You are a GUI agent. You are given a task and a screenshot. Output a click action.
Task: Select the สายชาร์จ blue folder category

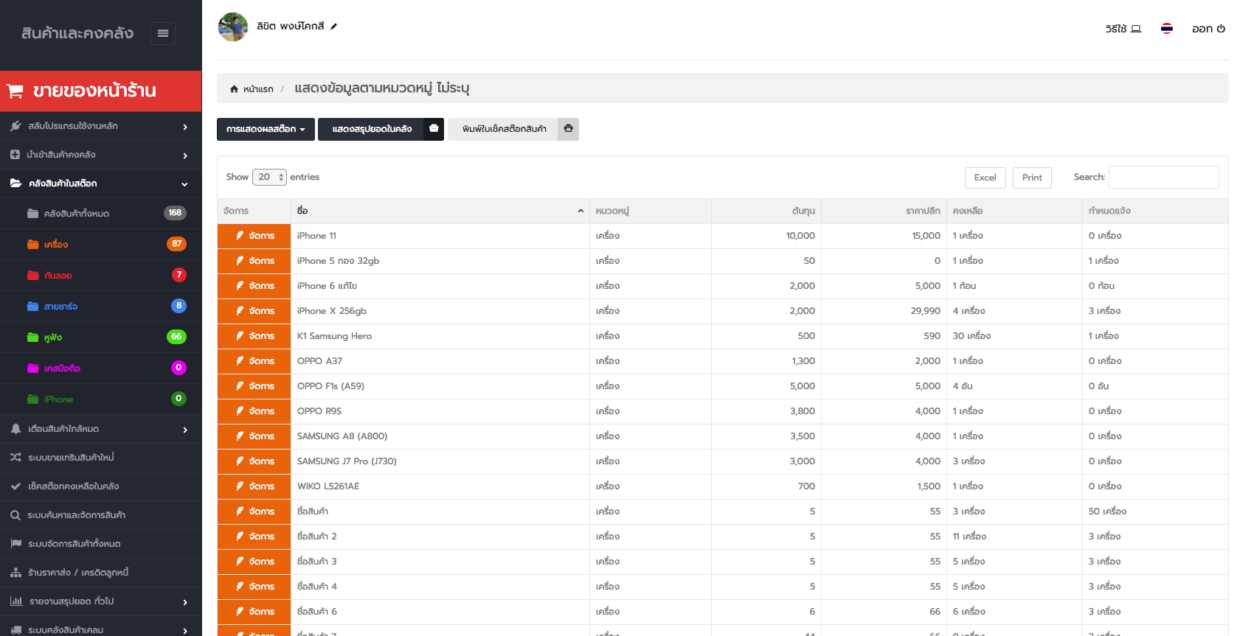(100, 307)
